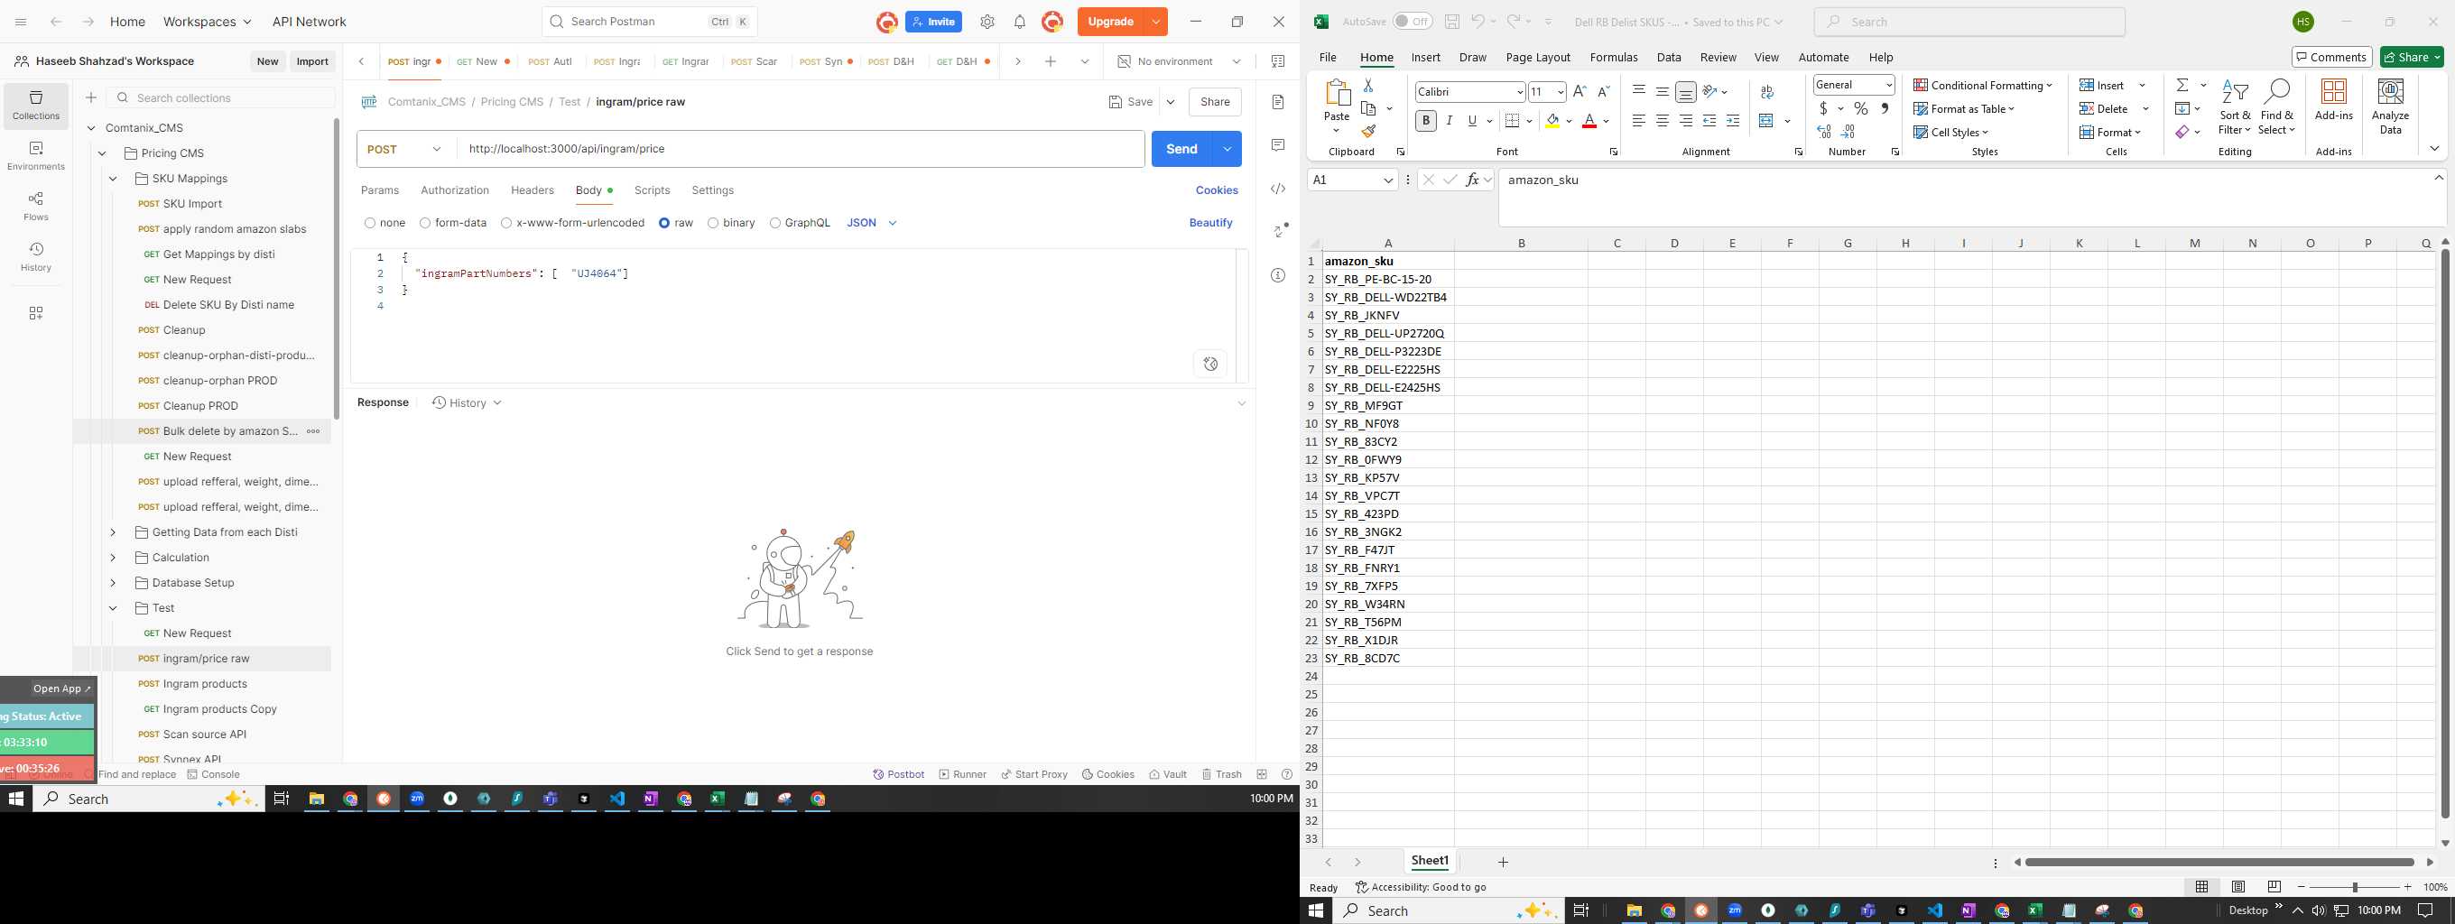Click the orange Upgrade button
Image resolution: width=2455 pixels, height=924 pixels.
pyautogui.click(x=1110, y=22)
